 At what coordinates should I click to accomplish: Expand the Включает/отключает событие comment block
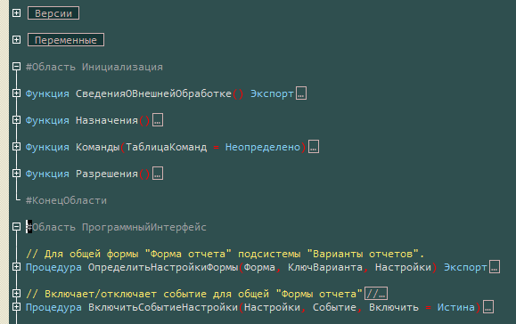(x=16, y=294)
